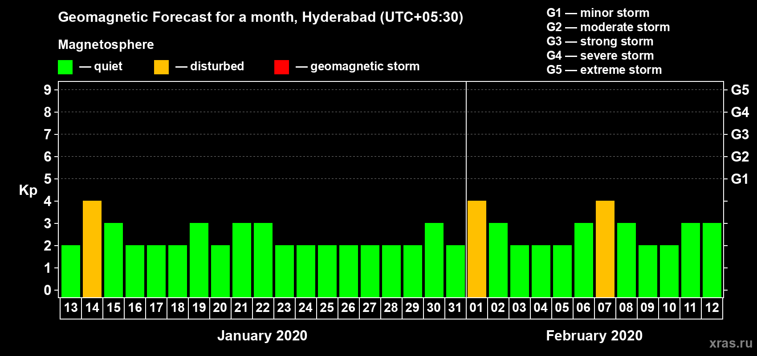757x356 pixels.
Task: Click date cell 16 on the axis
Action: click(x=135, y=308)
